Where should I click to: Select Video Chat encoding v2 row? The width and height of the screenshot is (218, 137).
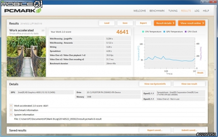point(90,59)
